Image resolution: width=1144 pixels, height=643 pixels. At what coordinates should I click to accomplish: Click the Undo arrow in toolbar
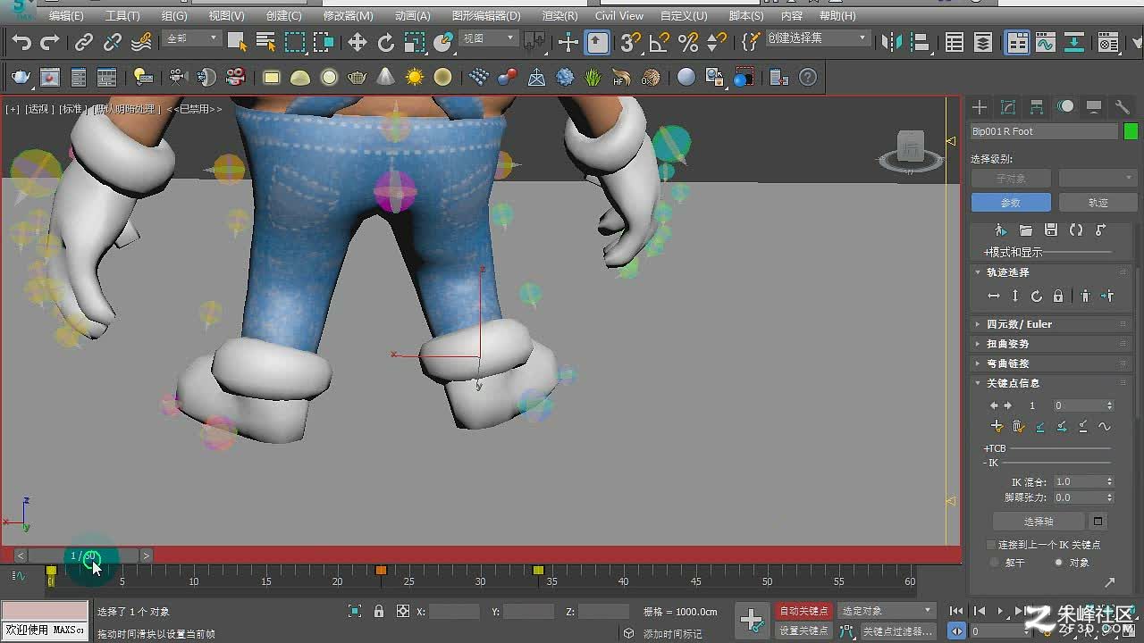click(21, 42)
